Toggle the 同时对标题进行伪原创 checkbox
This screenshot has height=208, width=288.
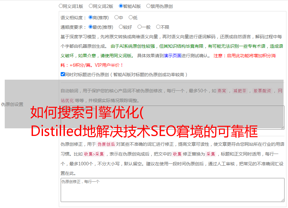coord(63,75)
